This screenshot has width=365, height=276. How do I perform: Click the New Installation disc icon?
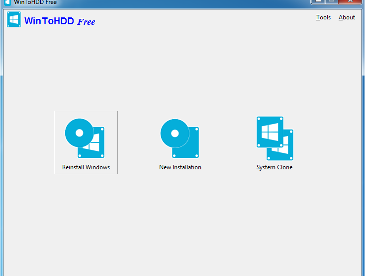[175, 133]
